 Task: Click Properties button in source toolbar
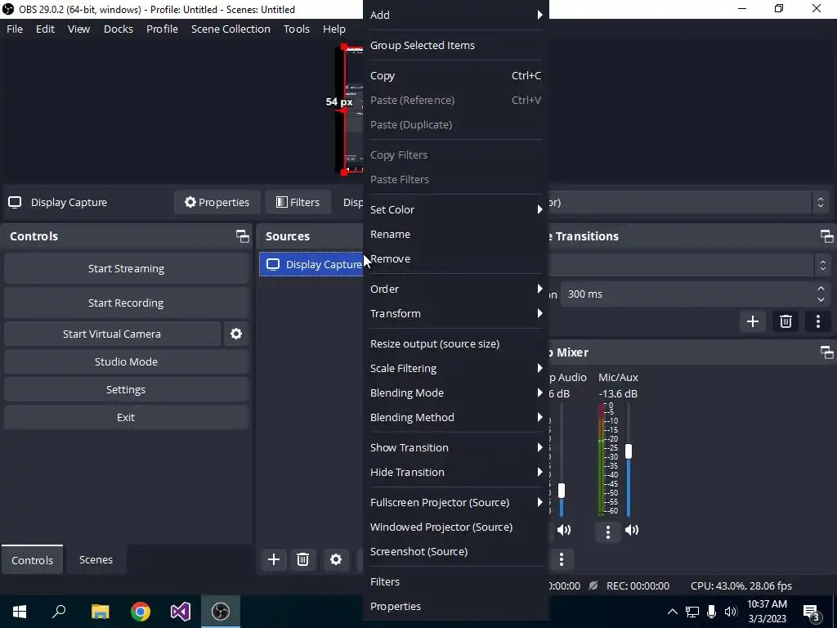[x=217, y=203]
